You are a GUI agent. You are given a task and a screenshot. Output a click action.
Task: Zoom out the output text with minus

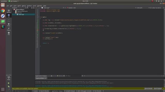85,76
